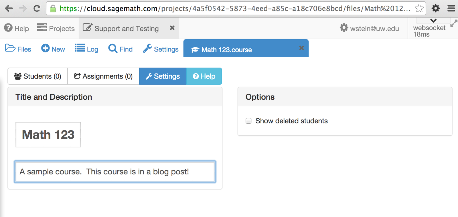The width and height of the screenshot is (458, 217).
Task: Switch to the Assignments (0) tab
Action: click(103, 76)
